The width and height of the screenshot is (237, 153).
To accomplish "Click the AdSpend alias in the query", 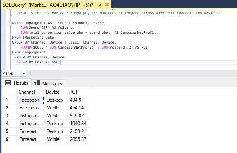I will [65, 27].
